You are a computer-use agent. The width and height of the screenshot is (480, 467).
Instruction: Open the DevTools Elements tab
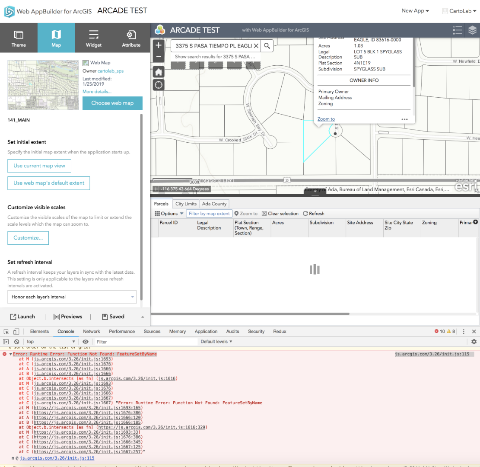point(39,332)
